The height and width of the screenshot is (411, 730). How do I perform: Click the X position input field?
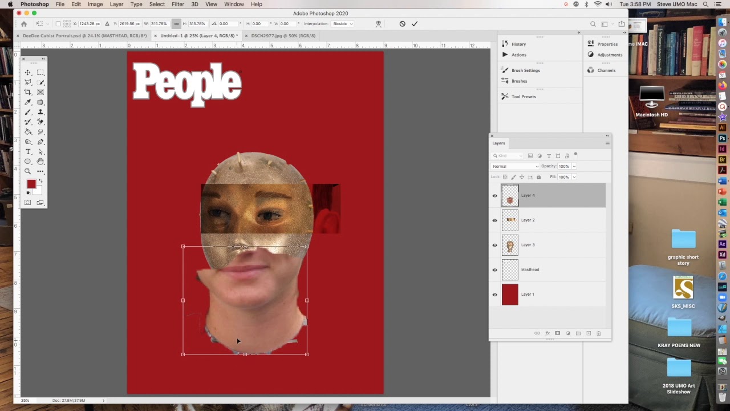[x=90, y=24]
